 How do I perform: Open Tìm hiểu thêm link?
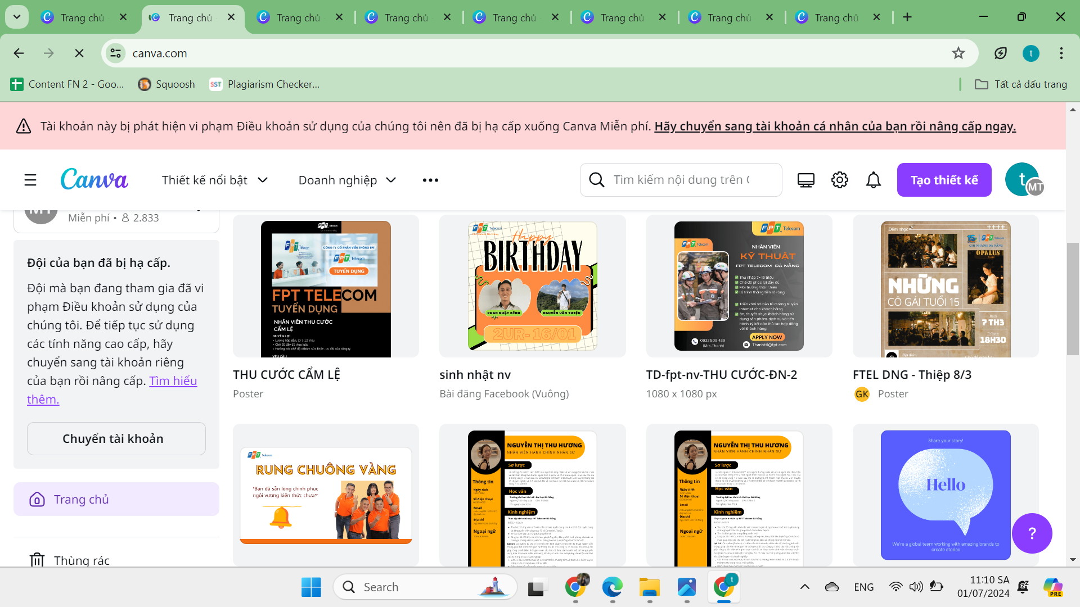tap(112, 390)
